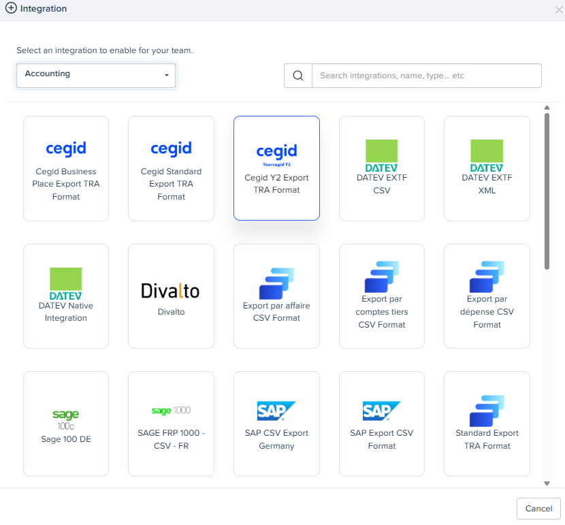Select the Divalto integration
Screen dimensions: 565x525
[x=171, y=296]
